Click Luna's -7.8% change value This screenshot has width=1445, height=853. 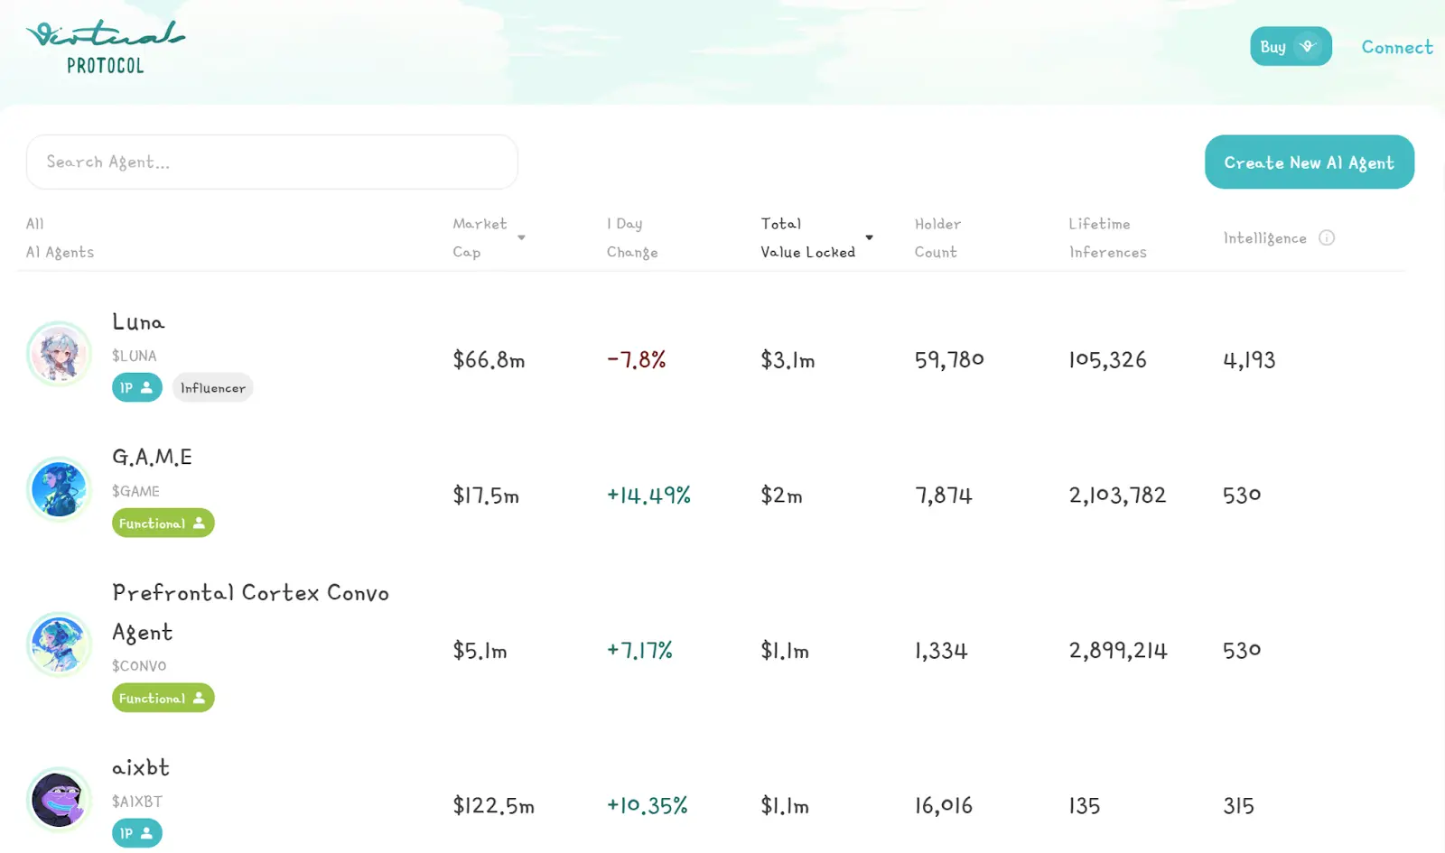click(x=637, y=360)
